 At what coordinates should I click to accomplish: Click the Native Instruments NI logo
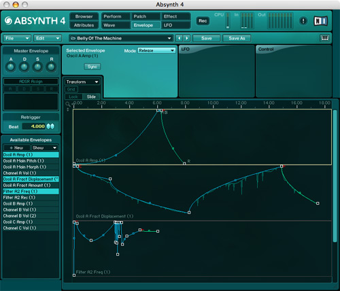pos(320,21)
